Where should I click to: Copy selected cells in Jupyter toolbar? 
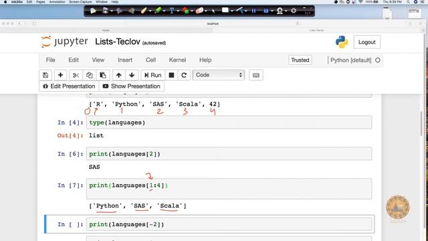[x=89, y=75]
